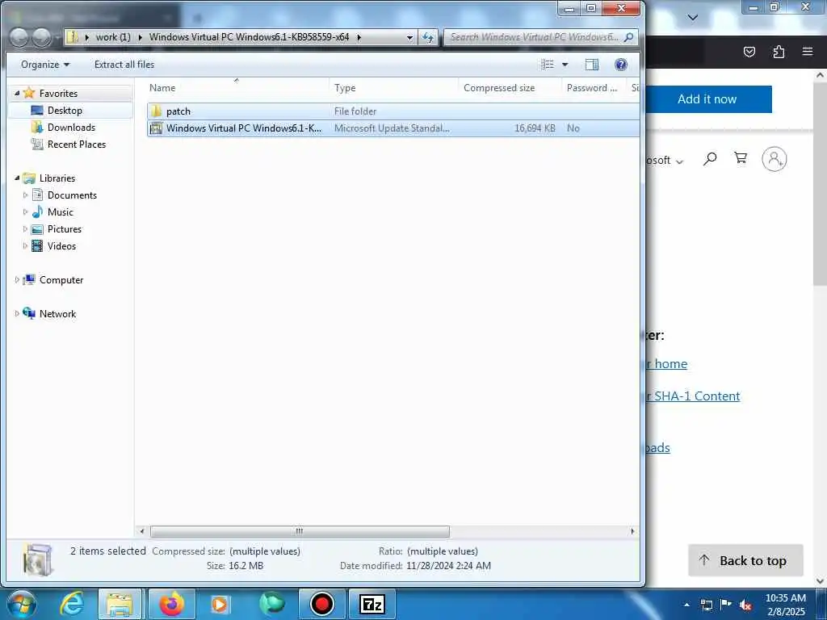The width and height of the screenshot is (827, 620).
Task: Open Firefox Pocket icon in browser toolbar
Action: [x=749, y=52]
